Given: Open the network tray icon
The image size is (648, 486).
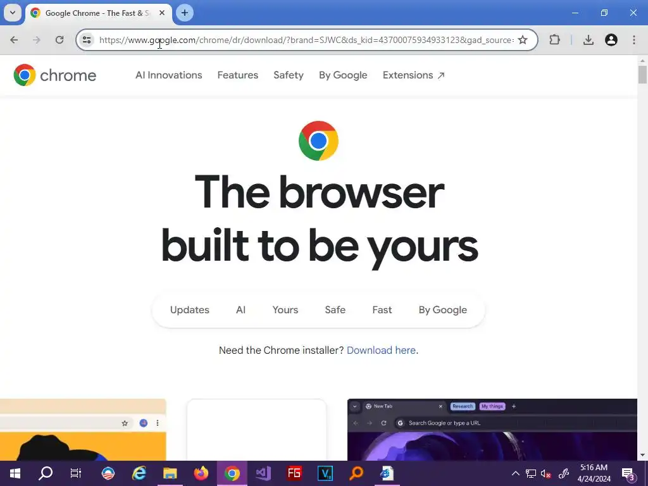Looking at the screenshot, I should coord(531,473).
